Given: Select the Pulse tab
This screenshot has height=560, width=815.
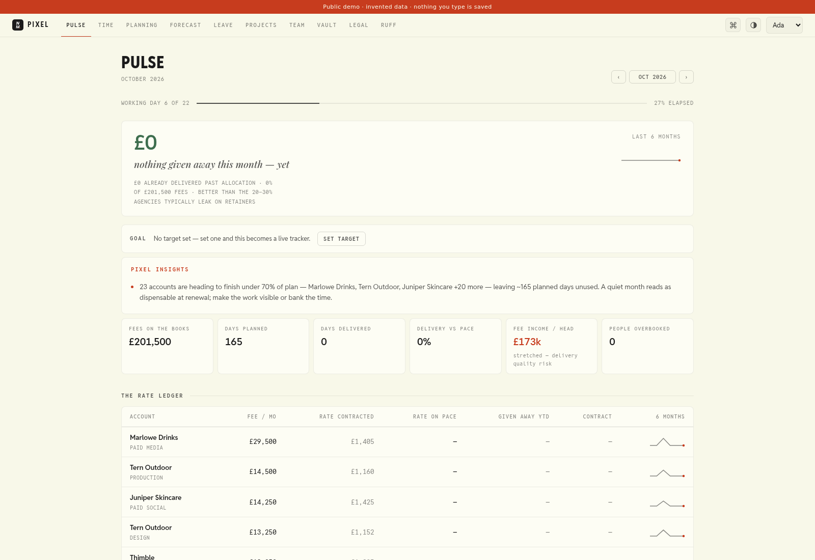Looking at the screenshot, I should tap(76, 25).
